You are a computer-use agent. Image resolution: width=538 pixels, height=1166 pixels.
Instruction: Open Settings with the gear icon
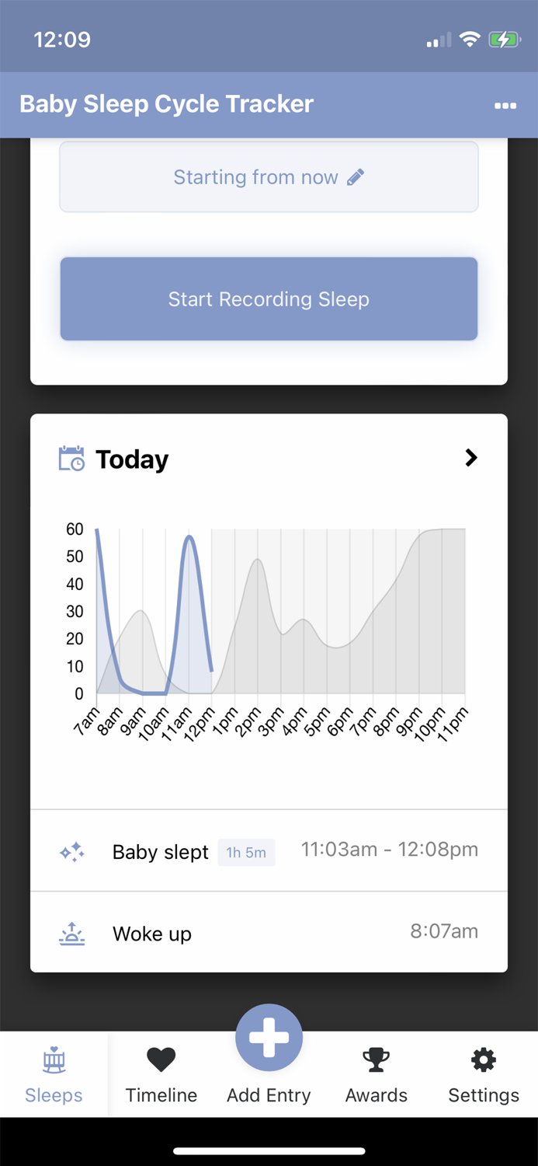[483, 1059]
